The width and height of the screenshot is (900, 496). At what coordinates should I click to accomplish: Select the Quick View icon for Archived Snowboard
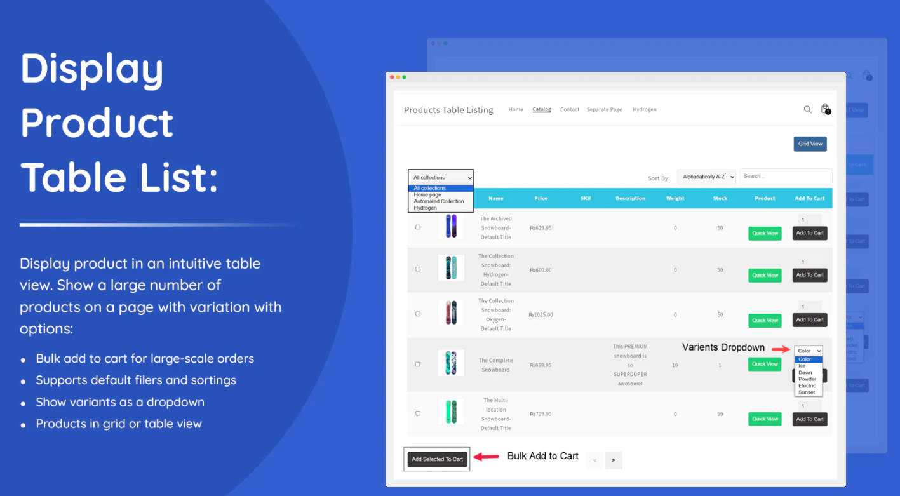tap(765, 233)
